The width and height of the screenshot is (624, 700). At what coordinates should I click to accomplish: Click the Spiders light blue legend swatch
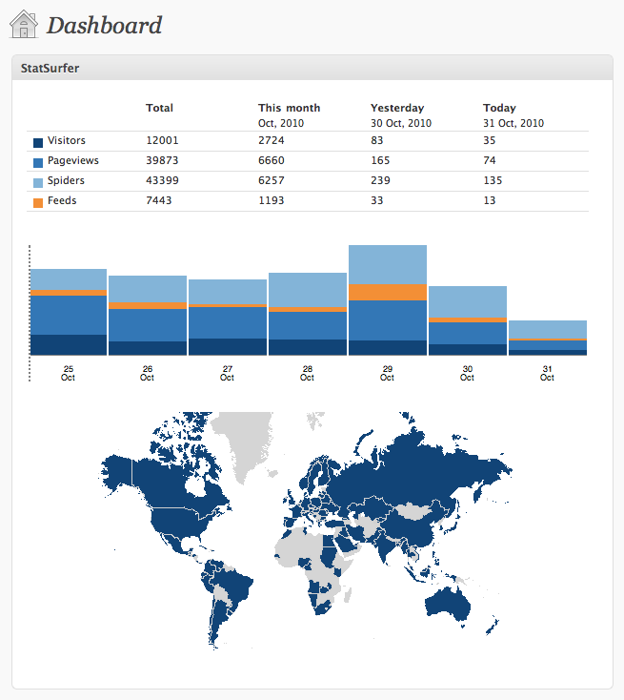click(38, 182)
